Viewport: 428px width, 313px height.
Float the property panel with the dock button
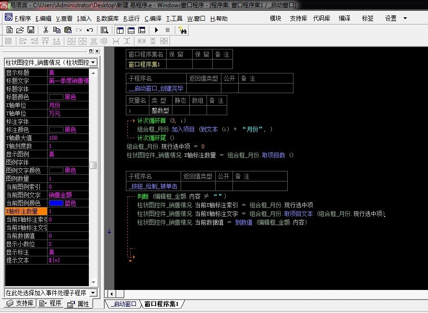point(91,51)
